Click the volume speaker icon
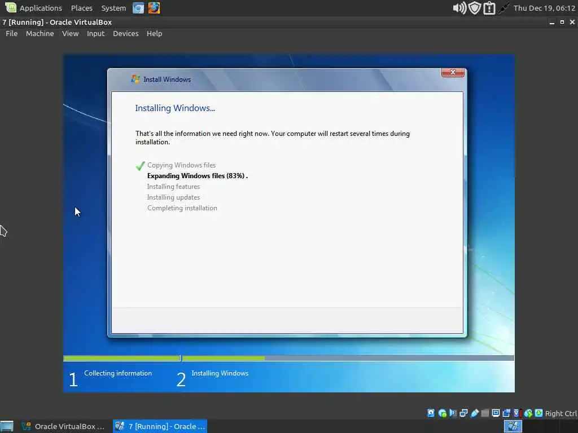 (x=459, y=8)
